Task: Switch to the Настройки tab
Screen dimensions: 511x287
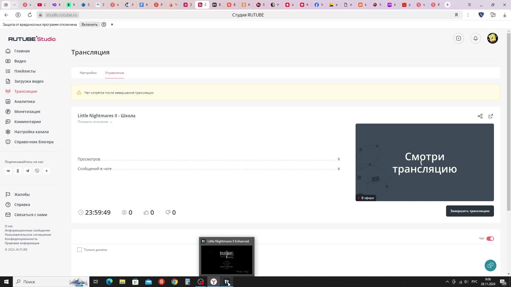Action: (88, 73)
